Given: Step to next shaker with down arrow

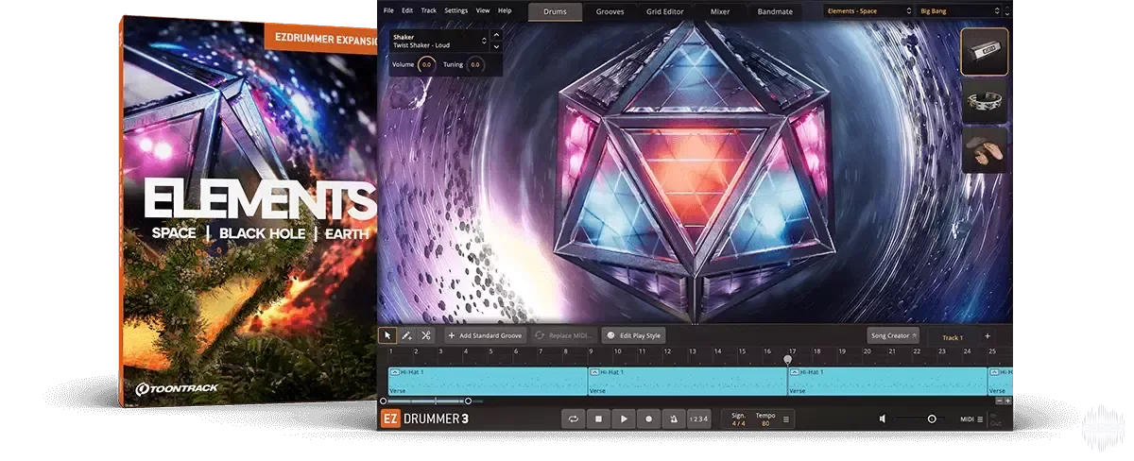Looking at the screenshot, I should [497, 46].
